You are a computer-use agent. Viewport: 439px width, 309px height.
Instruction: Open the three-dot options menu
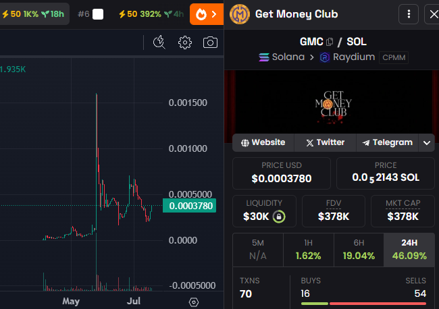409,14
